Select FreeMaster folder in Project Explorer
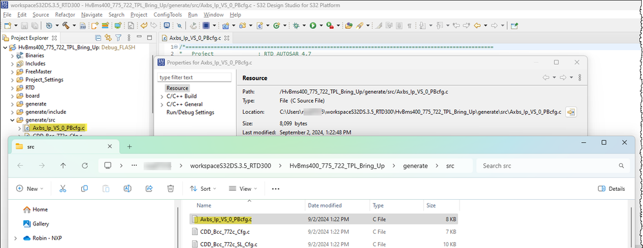Image resolution: width=643 pixels, height=248 pixels. [39, 71]
